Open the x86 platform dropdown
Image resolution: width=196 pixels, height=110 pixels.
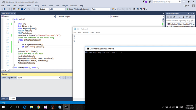pyautogui.click(x=57, y=9)
